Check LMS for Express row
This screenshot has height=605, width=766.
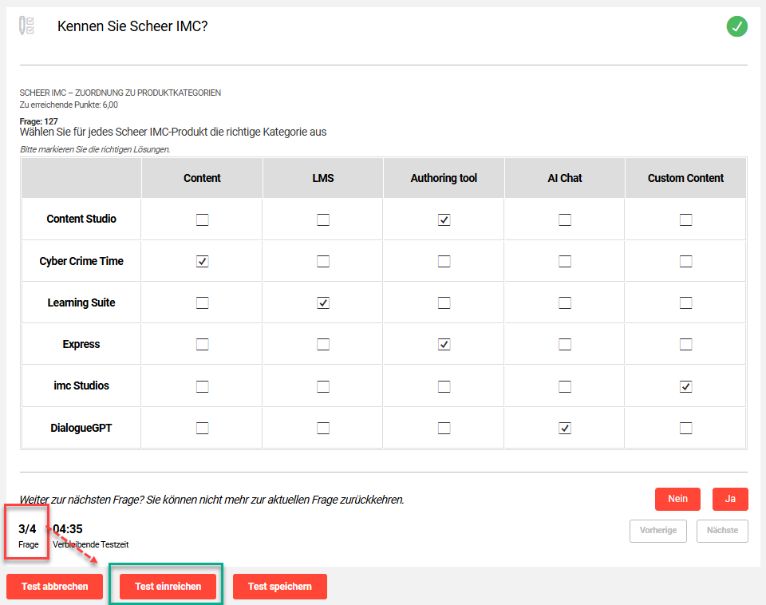click(323, 345)
